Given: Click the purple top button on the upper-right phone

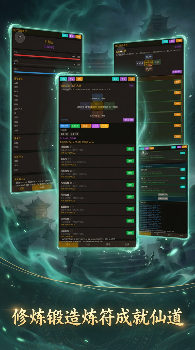Looking at the screenshot, I should 172,41.
